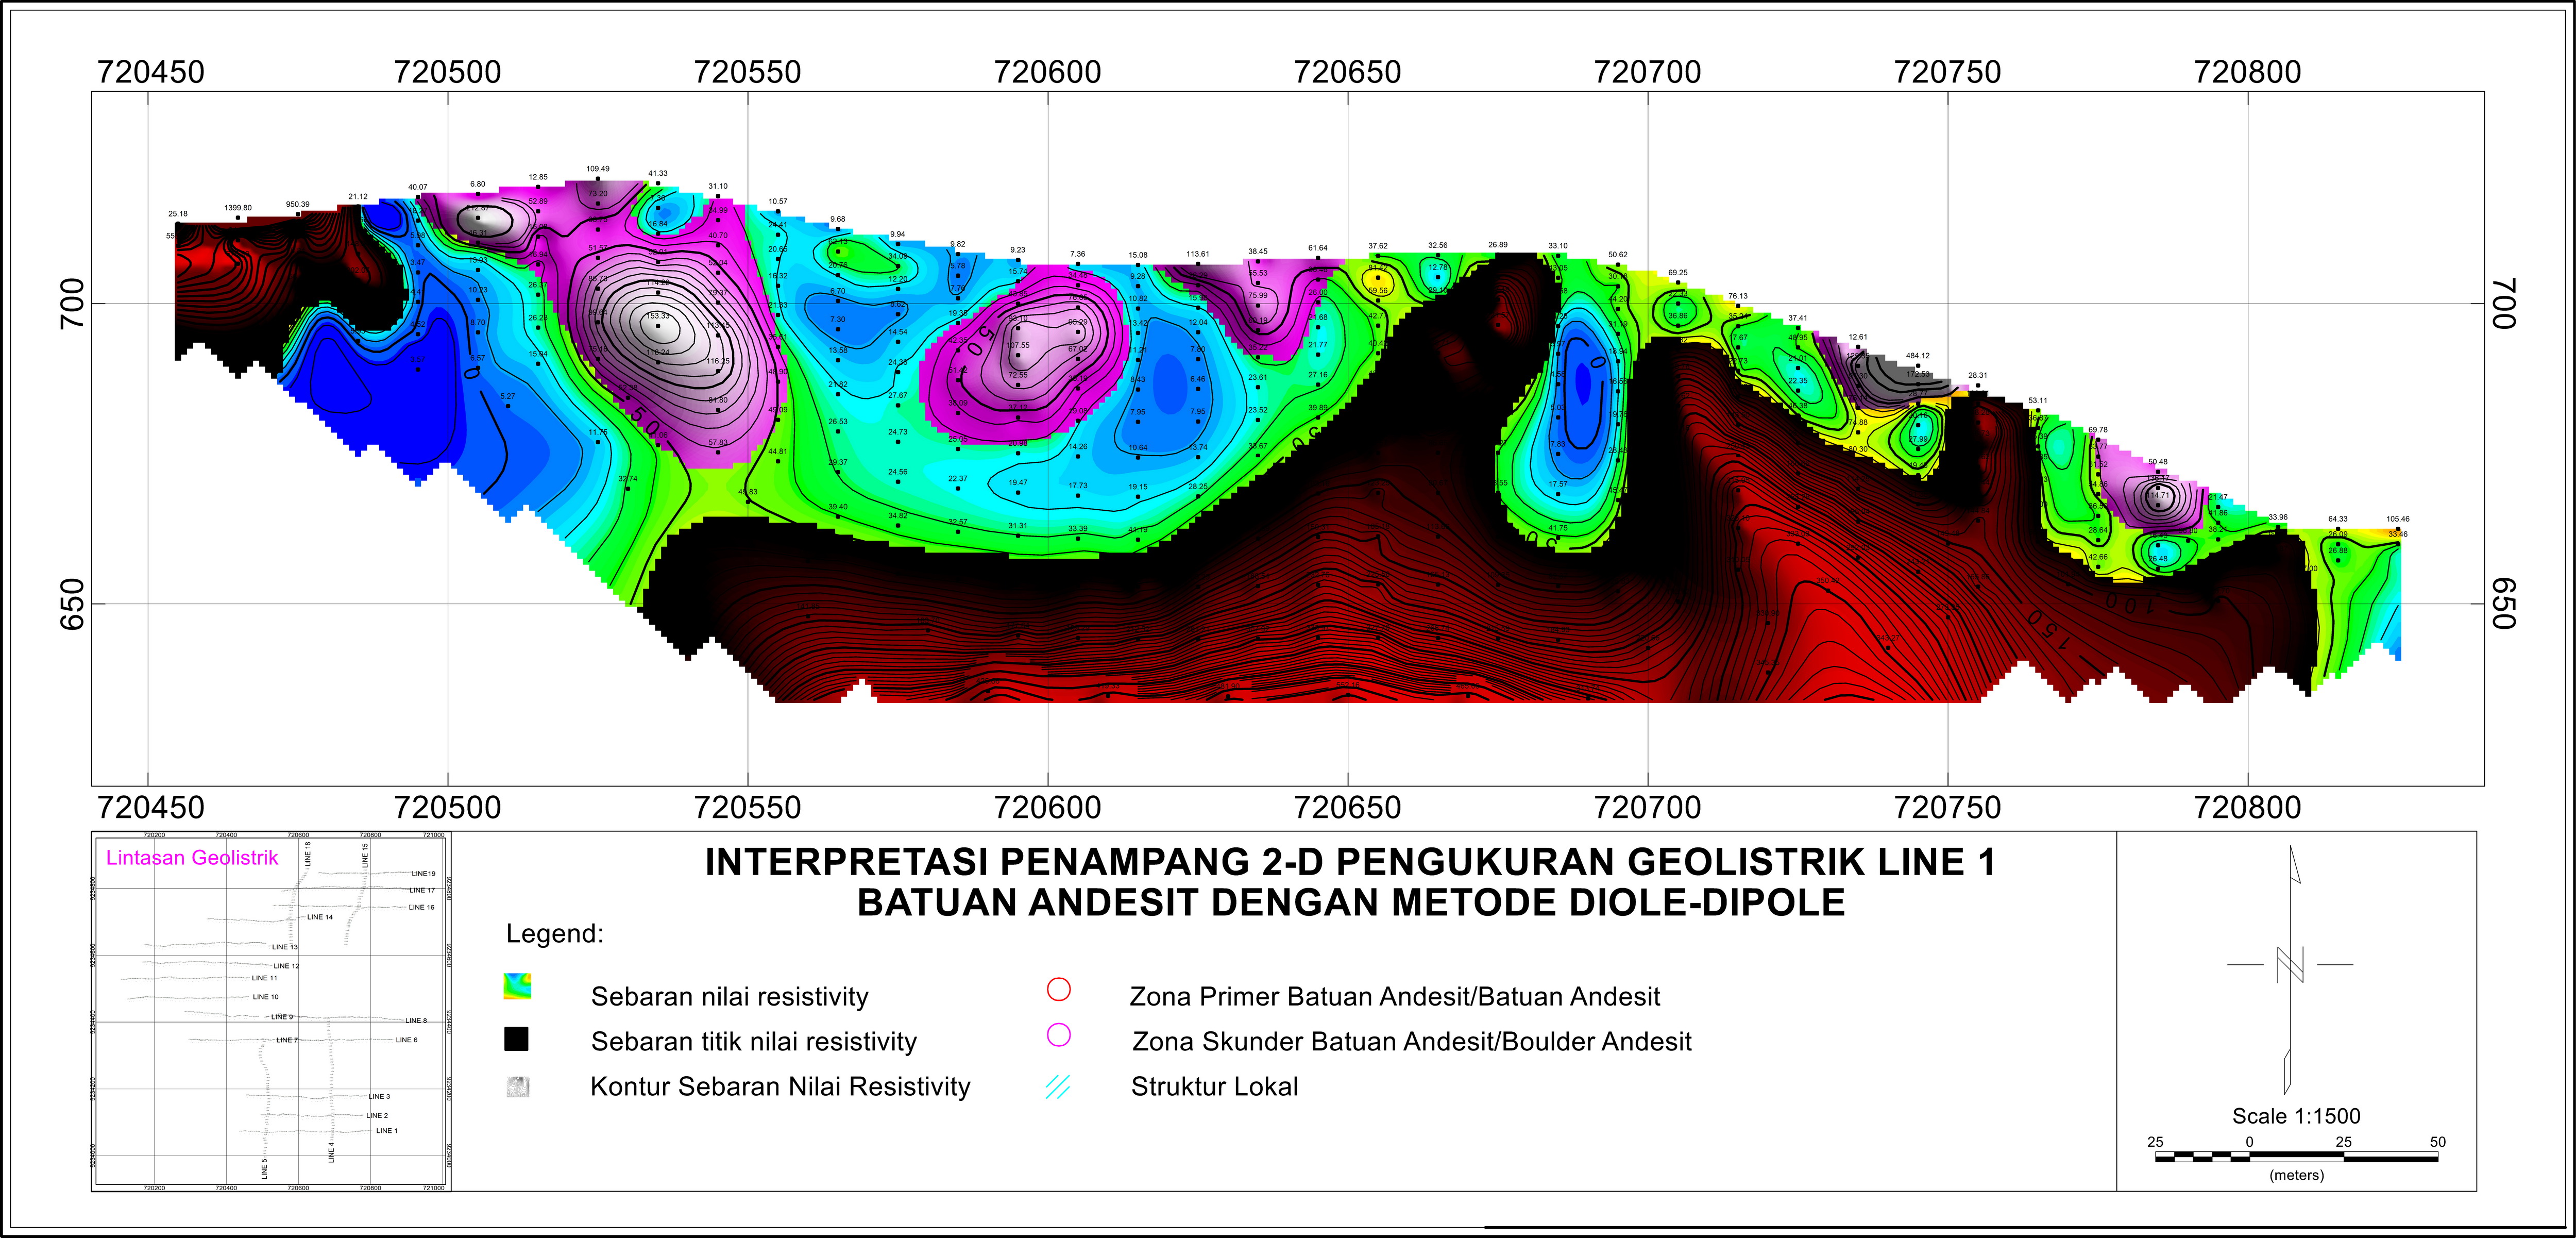Click the 'Sebaran nilai resistivity' legend label

click(x=729, y=996)
